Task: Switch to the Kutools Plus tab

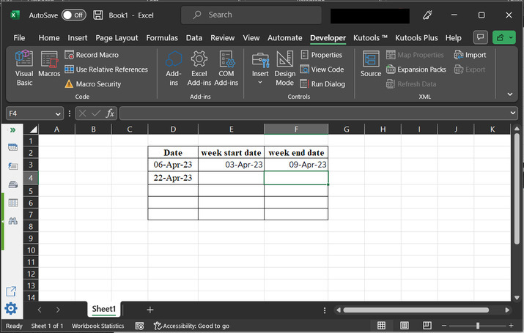Action: [416, 37]
